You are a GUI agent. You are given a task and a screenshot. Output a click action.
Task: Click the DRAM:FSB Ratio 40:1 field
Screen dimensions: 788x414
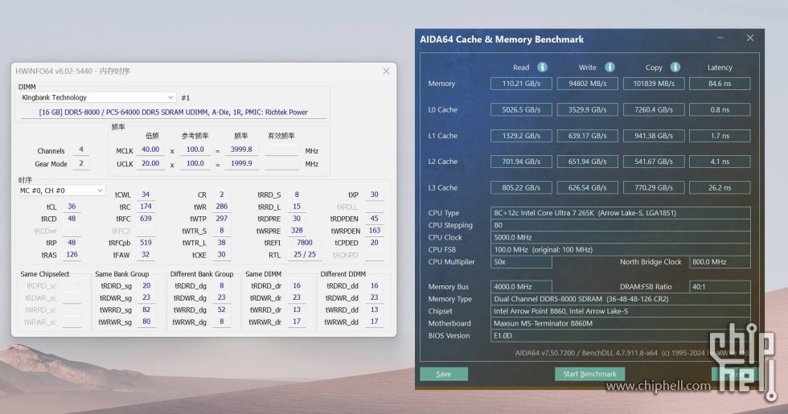[x=720, y=286]
